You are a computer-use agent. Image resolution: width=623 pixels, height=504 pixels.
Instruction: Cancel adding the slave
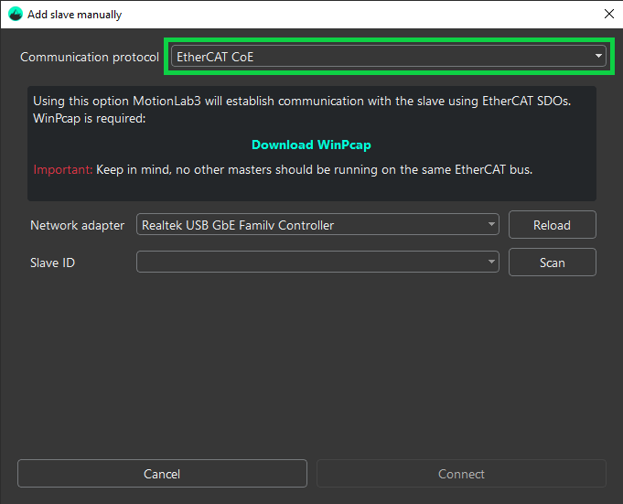pyautogui.click(x=162, y=474)
